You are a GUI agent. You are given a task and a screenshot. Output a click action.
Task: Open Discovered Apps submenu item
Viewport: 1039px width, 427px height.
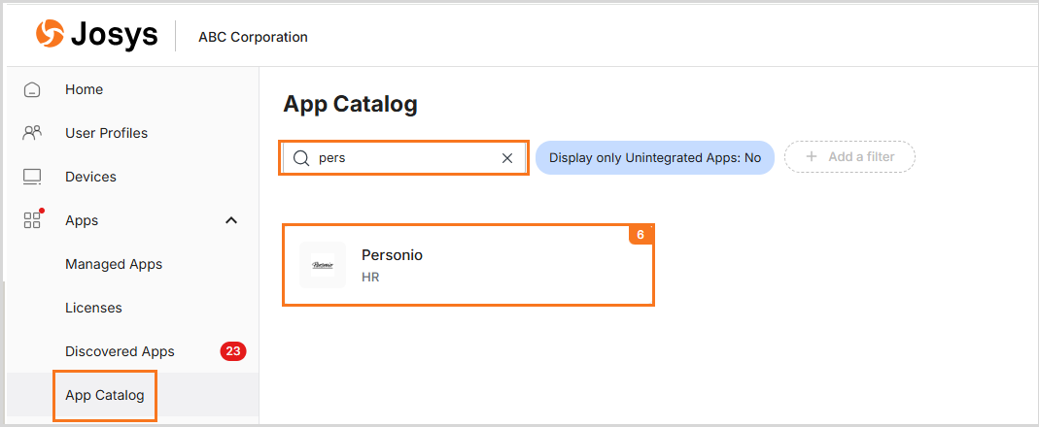tap(120, 351)
